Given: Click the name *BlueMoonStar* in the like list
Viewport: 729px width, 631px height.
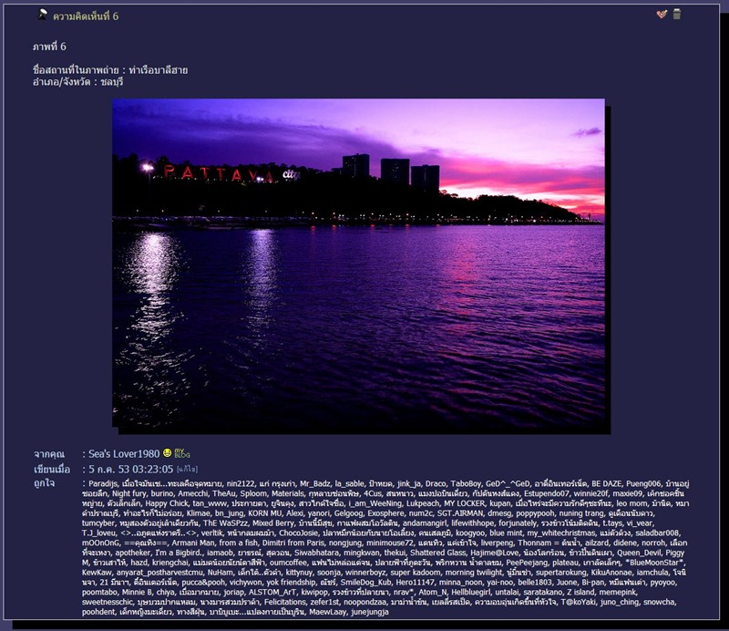Looking at the screenshot, I should coord(655,562).
